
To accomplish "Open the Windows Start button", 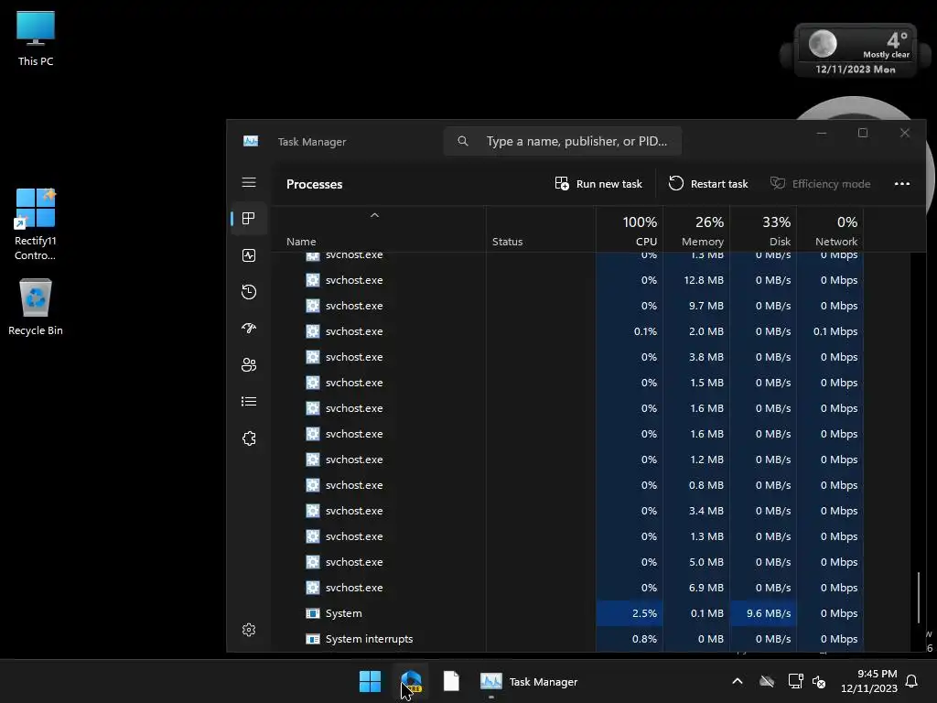I will (x=370, y=681).
